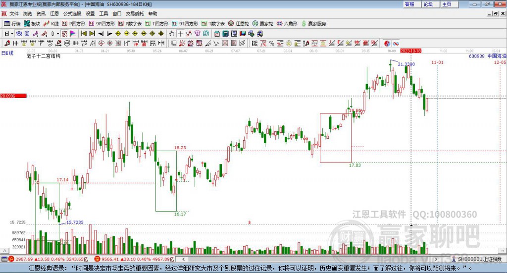Click the status bar scroll left arrow
This screenshot has height=273, width=507.
click(x=184, y=259)
